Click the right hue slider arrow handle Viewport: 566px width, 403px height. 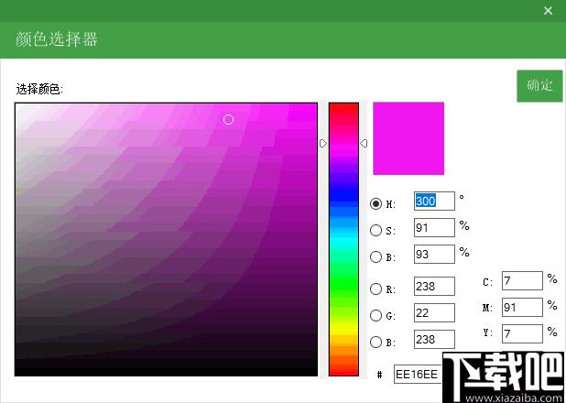[x=364, y=144]
